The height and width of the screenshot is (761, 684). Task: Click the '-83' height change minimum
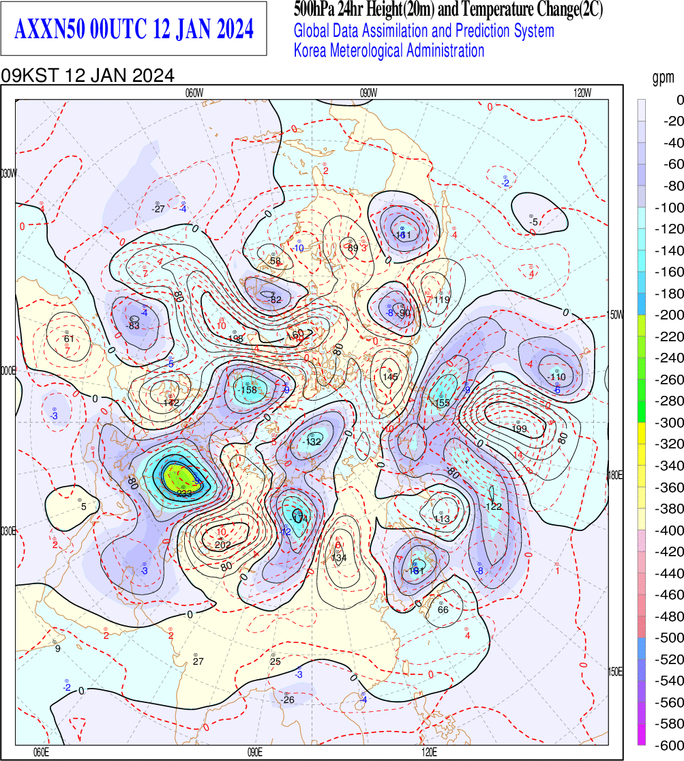133,326
